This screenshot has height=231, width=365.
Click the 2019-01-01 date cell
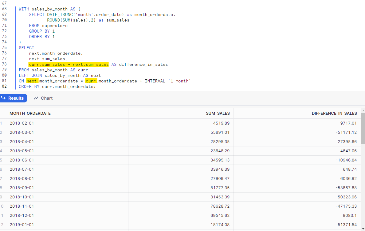tap(22, 225)
